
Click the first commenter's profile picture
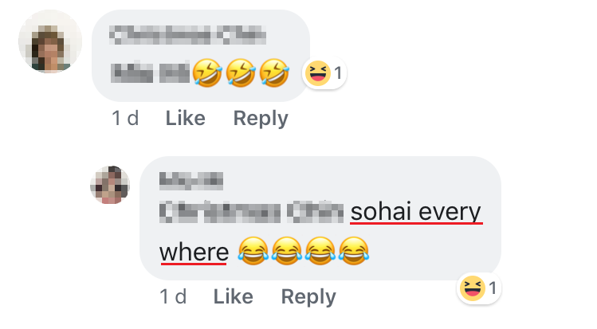click(49, 41)
